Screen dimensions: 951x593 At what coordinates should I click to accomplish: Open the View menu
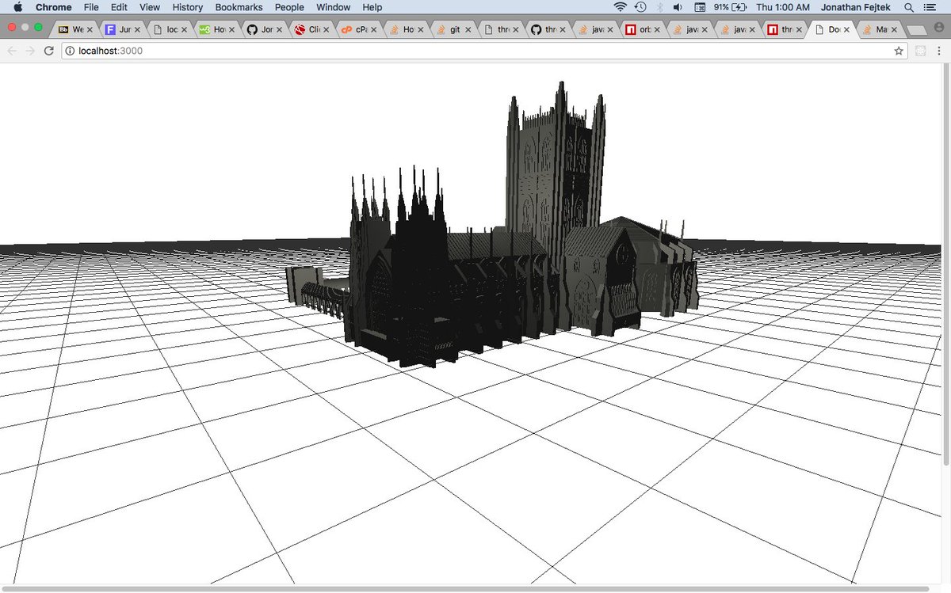click(x=150, y=7)
